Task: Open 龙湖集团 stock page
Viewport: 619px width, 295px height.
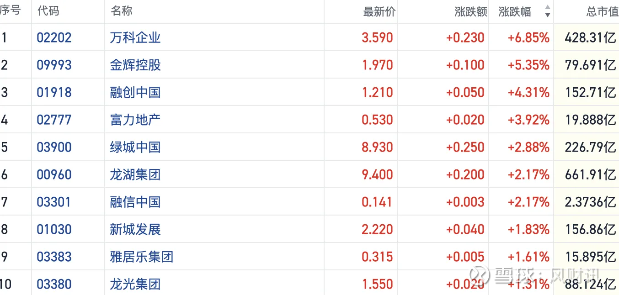Action: (x=135, y=174)
